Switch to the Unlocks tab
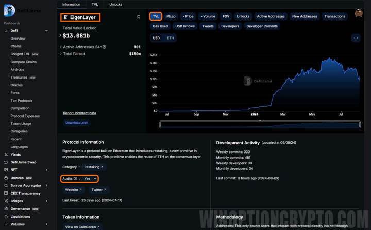This screenshot has height=230, width=371. click(x=115, y=4)
